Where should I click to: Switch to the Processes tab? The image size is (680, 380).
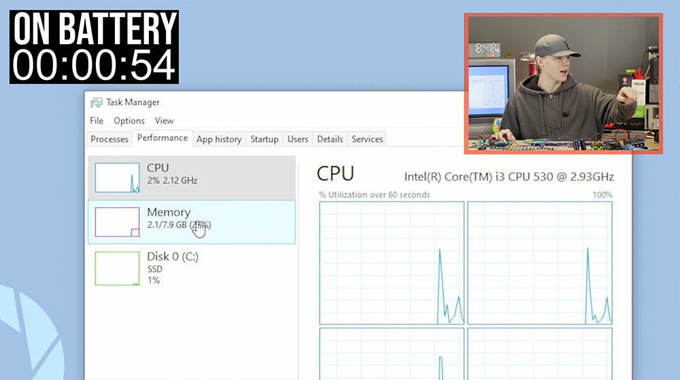[x=109, y=139]
